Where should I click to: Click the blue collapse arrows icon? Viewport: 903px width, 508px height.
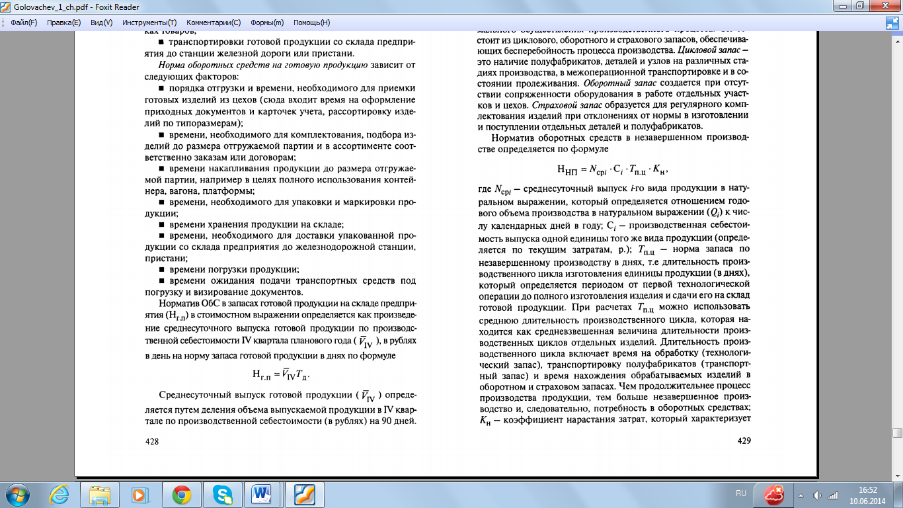[893, 22]
